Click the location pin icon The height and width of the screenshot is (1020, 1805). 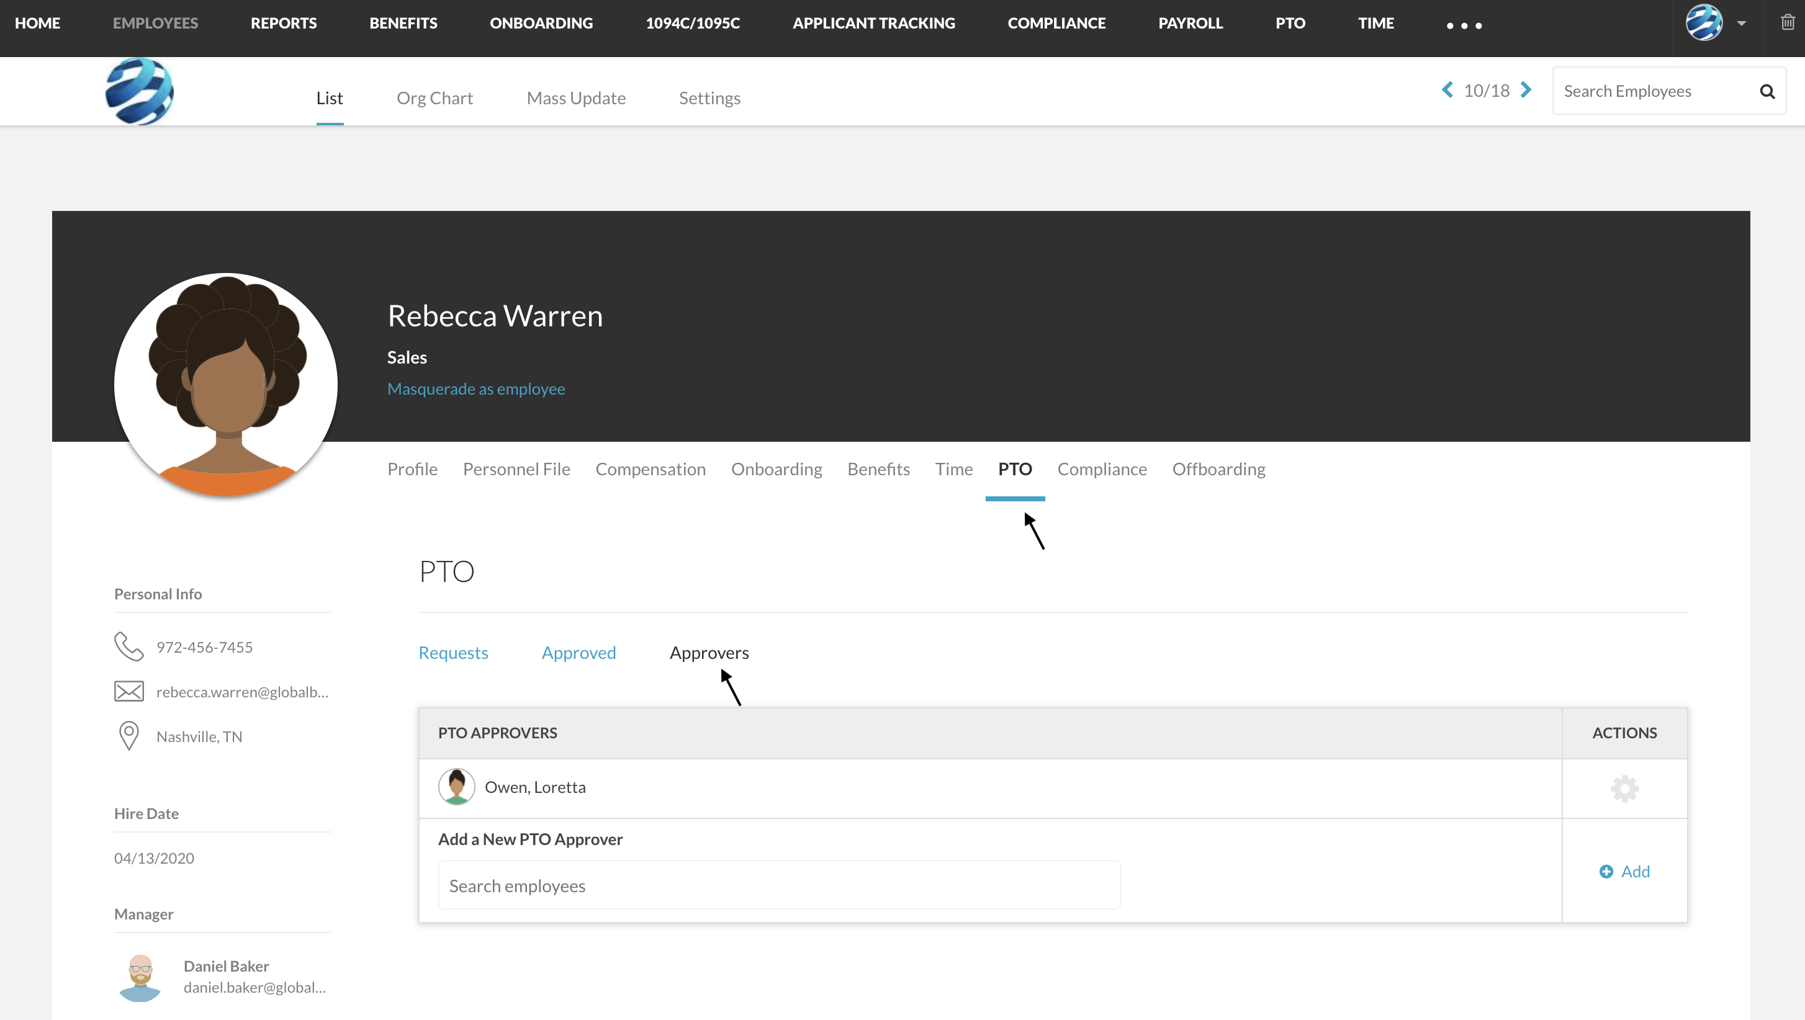[x=129, y=736]
